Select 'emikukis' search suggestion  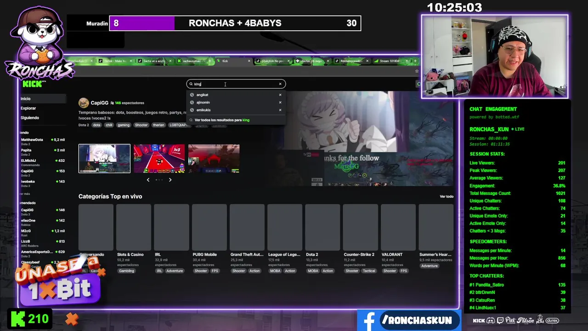coord(236,110)
